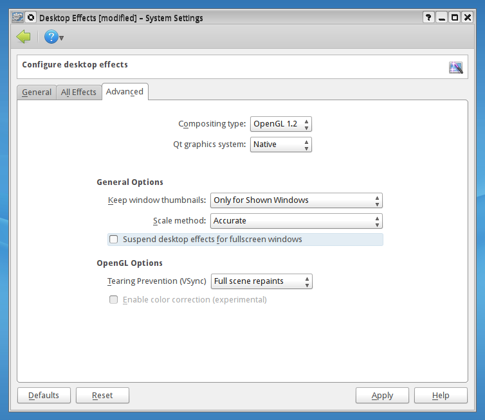
Task: Click the General Options heading
Action: pyautogui.click(x=130, y=182)
